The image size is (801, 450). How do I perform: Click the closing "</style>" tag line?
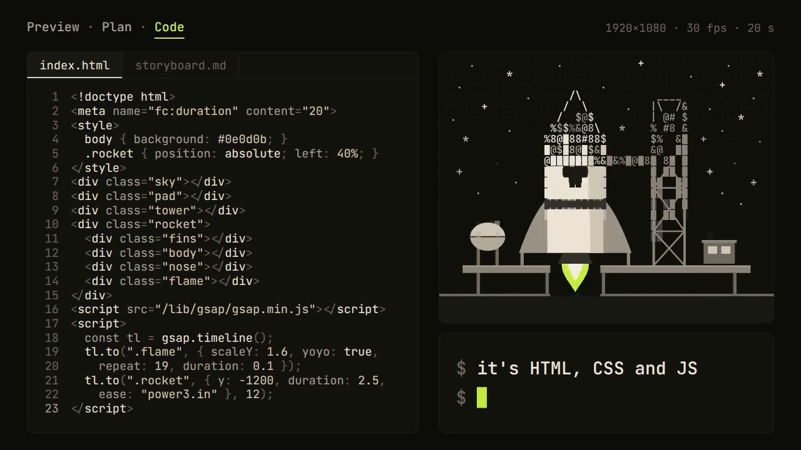click(99, 167)
